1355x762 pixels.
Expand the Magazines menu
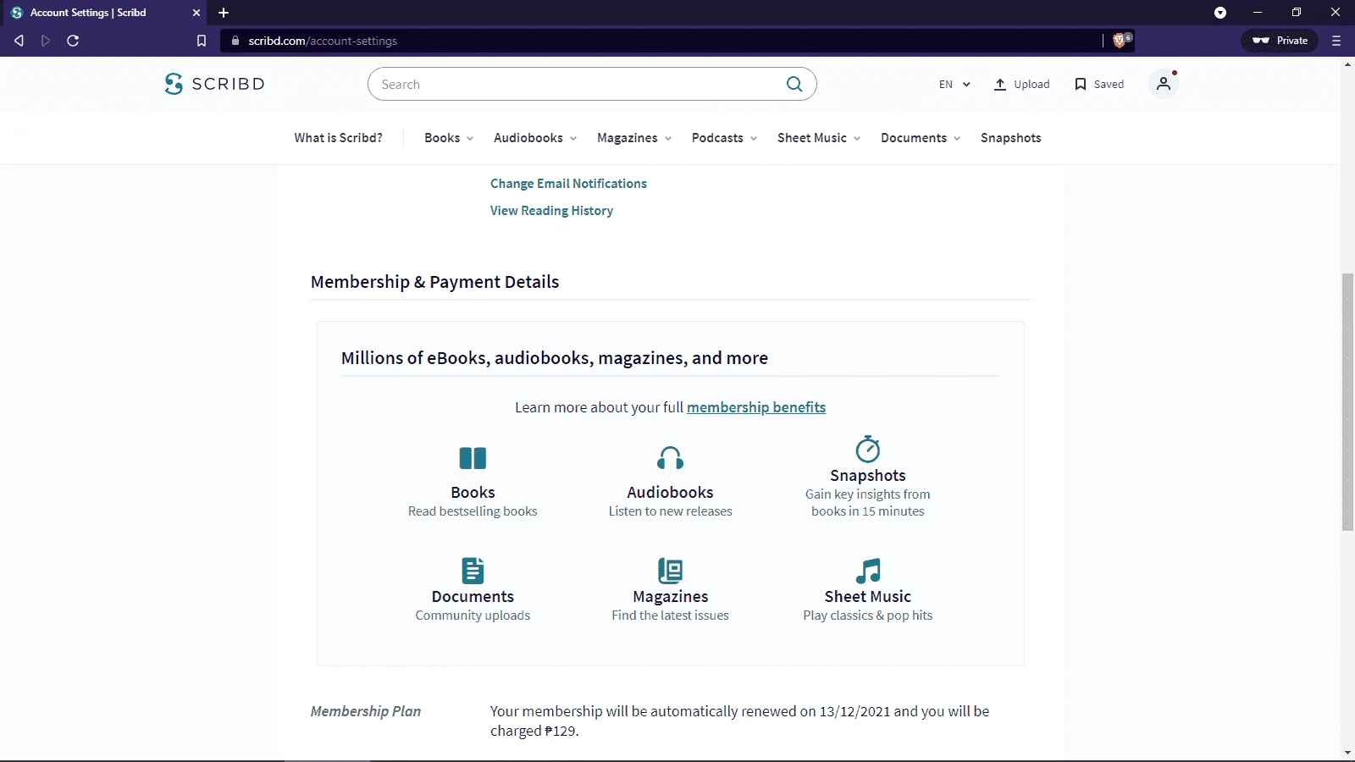click(634, 138)
